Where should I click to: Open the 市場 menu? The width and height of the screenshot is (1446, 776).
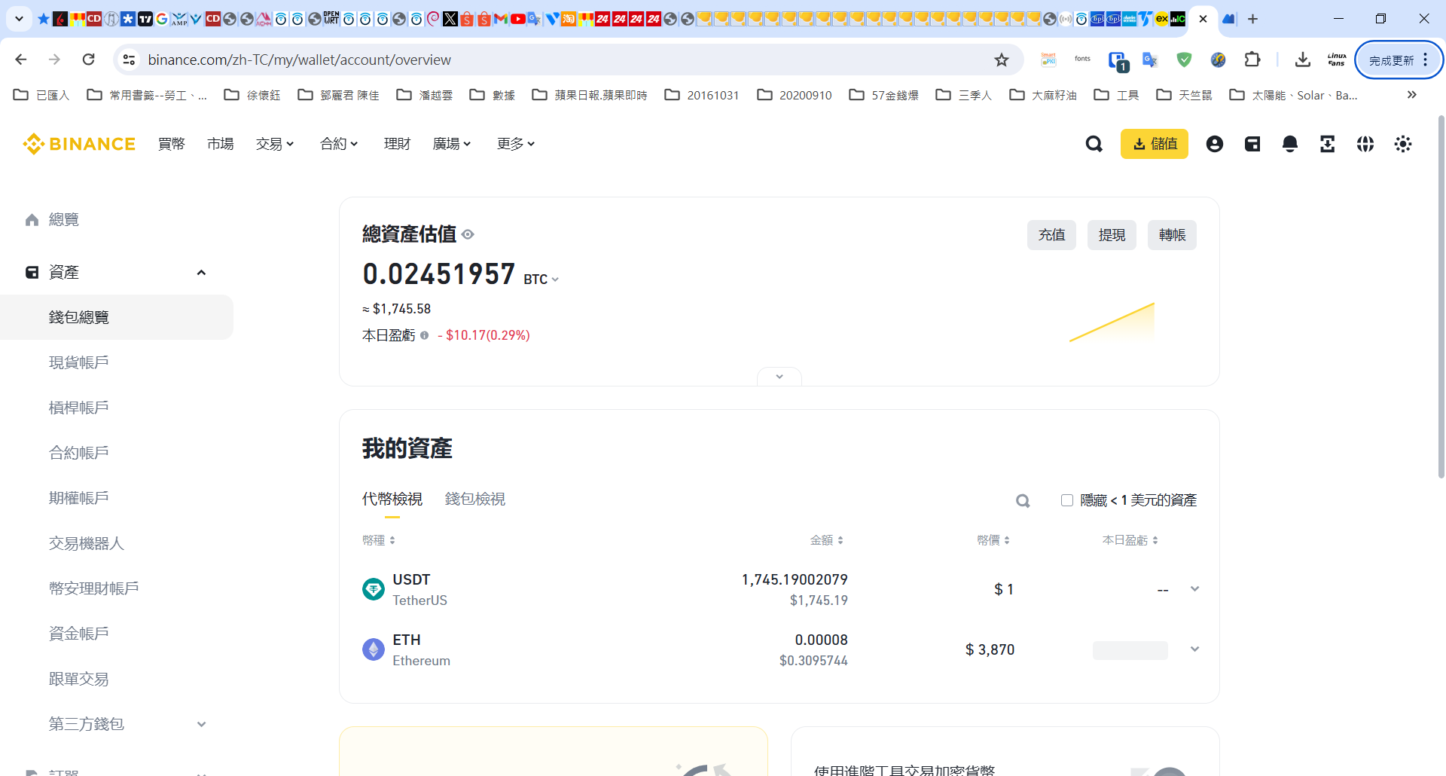click(220, 144)
